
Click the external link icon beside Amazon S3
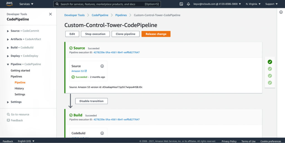coord(86,71)
